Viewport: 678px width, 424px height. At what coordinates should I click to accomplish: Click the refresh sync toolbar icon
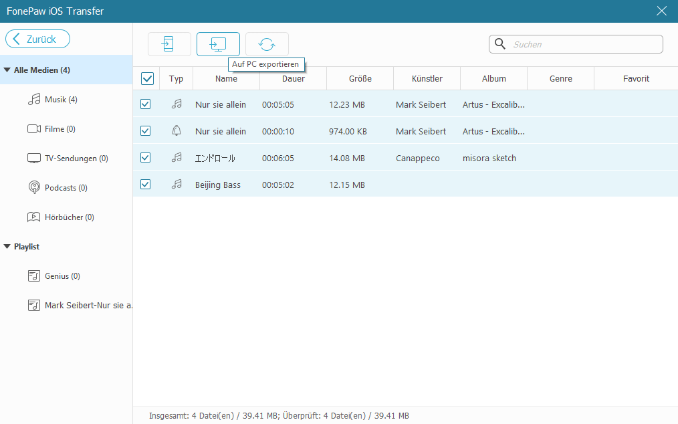click(267, 44)
